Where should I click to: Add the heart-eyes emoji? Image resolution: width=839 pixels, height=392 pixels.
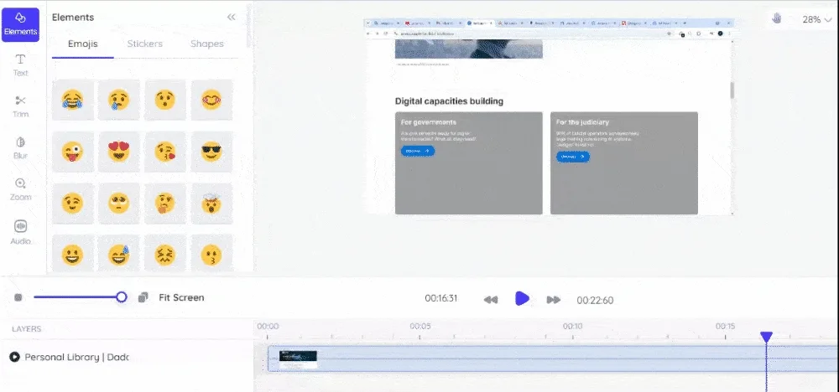click(x=119, y=152)
